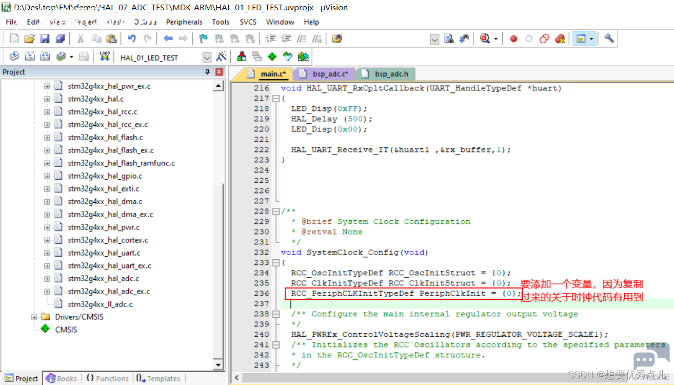This screenshot has width=674, height=385.
Task: Collapse code fold at line 217
Action: pyautogui.click(x=276, y=99)
